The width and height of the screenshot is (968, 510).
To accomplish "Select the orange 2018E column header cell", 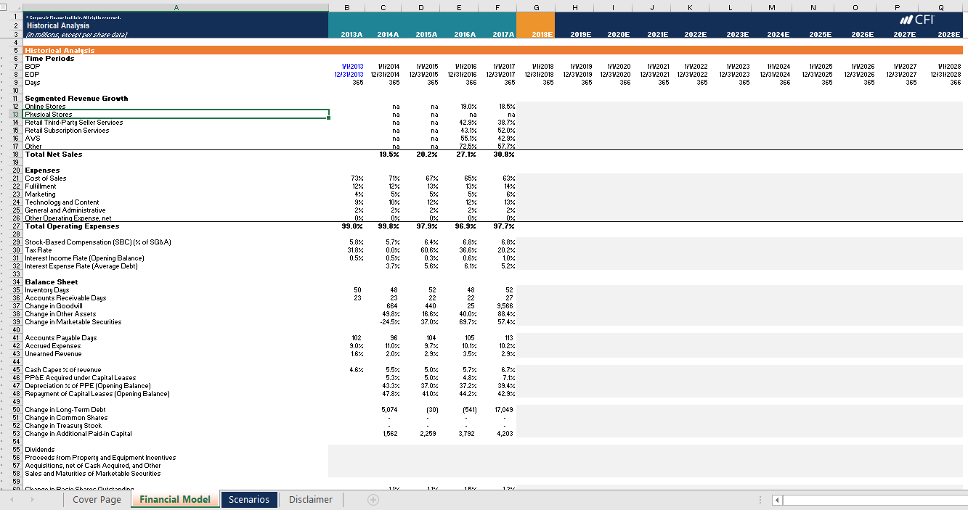I will click(x=536, y=33).
